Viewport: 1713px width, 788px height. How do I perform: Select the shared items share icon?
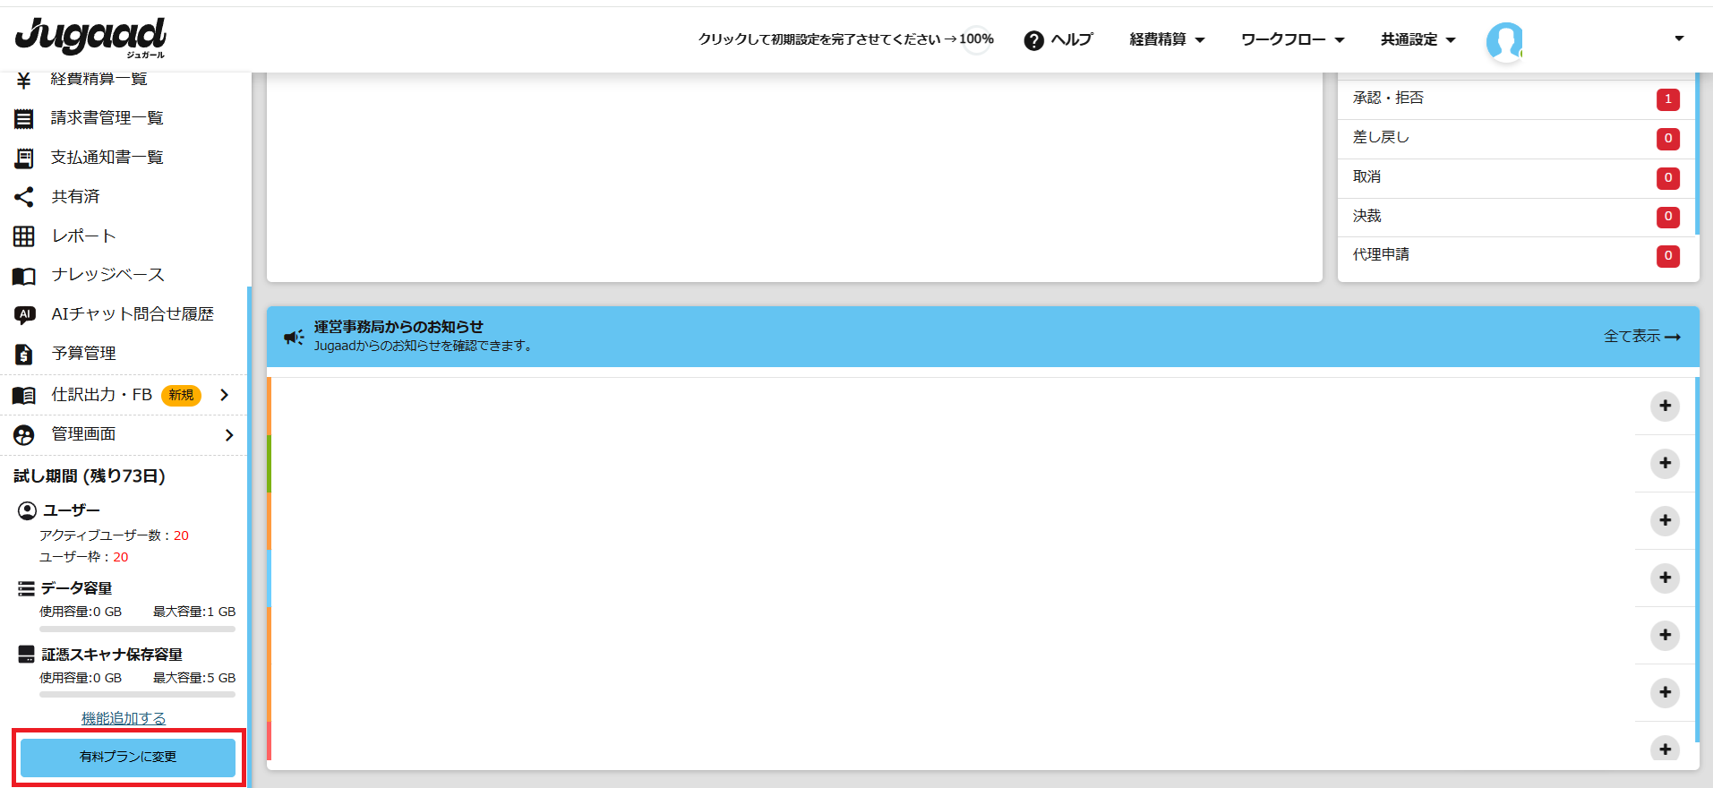24,197
